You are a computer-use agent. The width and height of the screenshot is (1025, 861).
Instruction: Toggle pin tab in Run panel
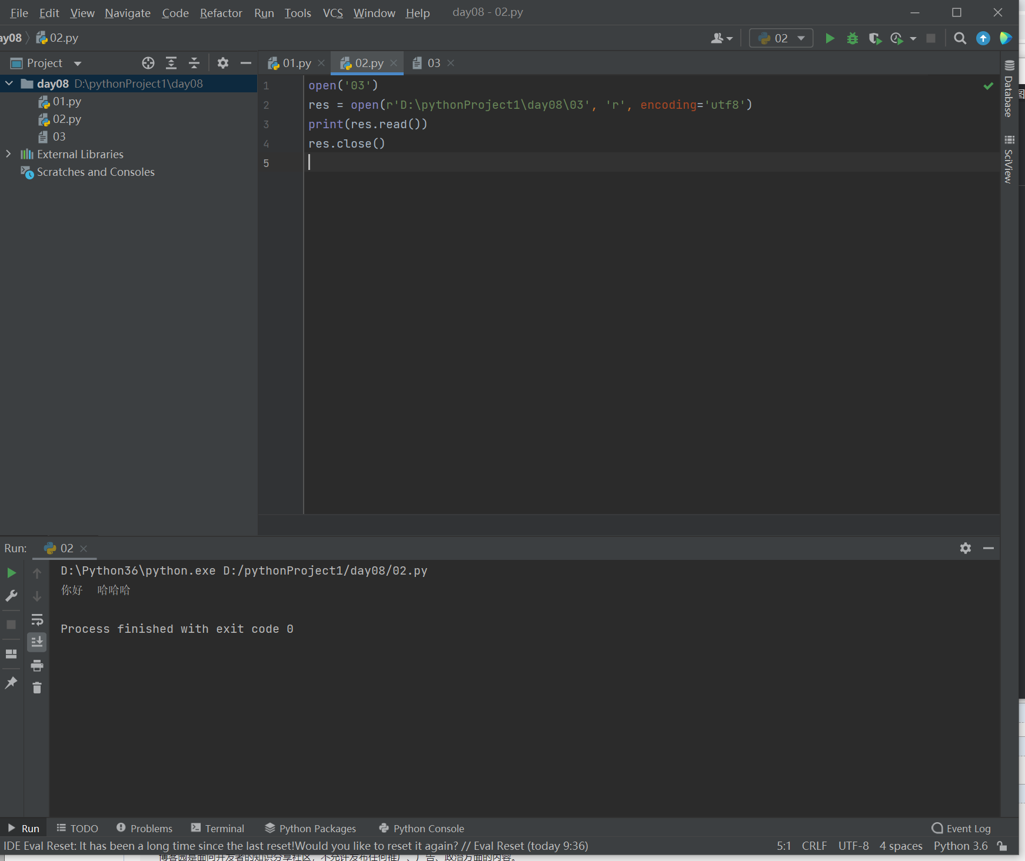click(x=11, y=682)
